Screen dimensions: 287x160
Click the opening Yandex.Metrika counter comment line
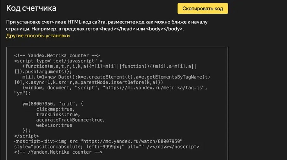[x=57, y=55]
